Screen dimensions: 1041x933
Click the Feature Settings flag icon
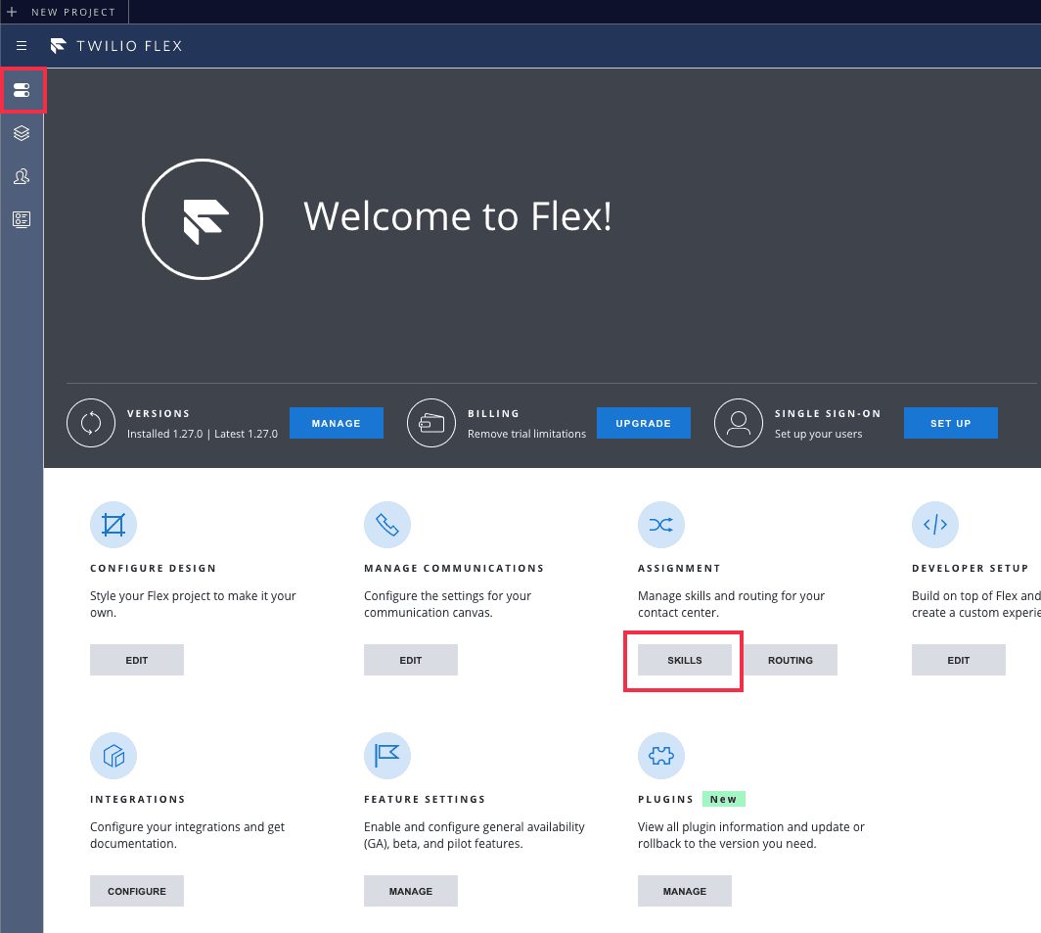387,755
